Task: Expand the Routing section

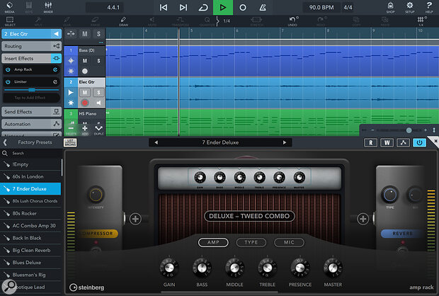Action: tap(31, 46)
